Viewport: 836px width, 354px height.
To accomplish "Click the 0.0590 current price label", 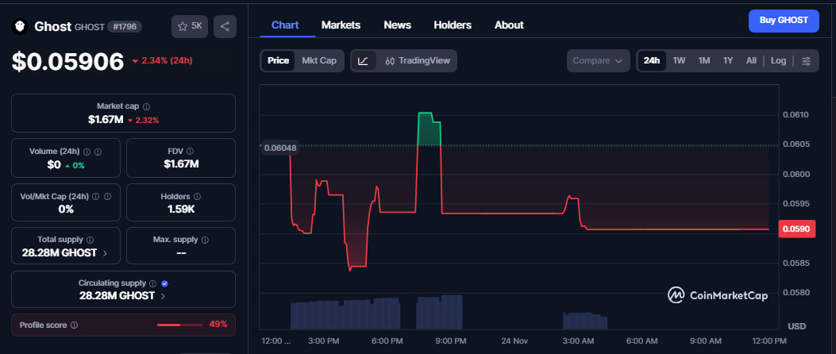I will tap(797, 229).
